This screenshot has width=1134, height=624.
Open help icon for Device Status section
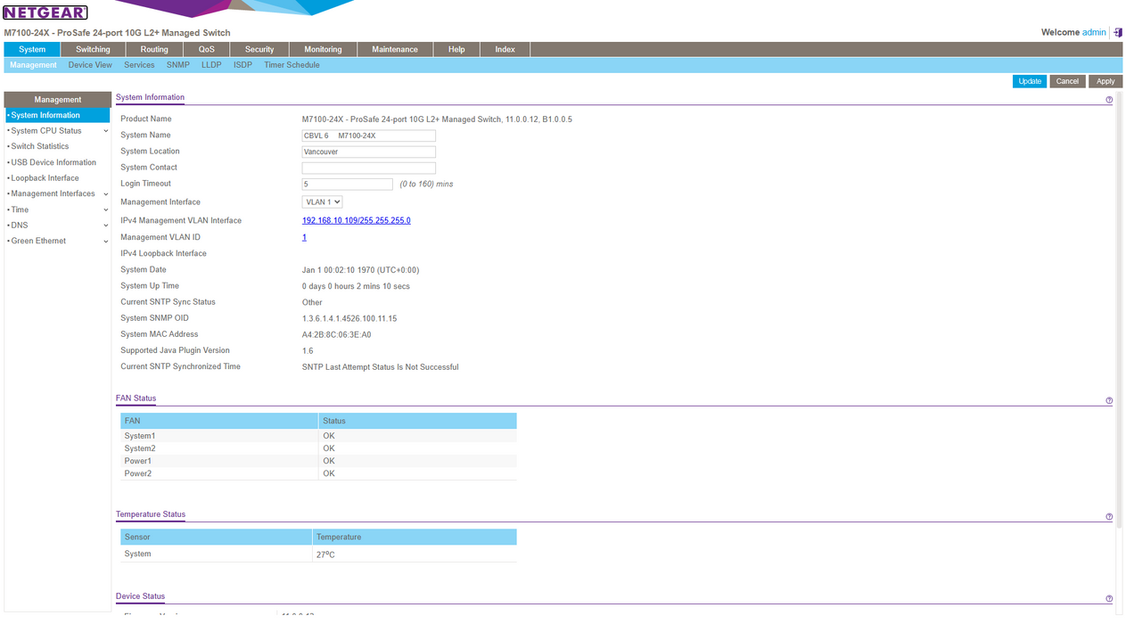[1109, 599]
